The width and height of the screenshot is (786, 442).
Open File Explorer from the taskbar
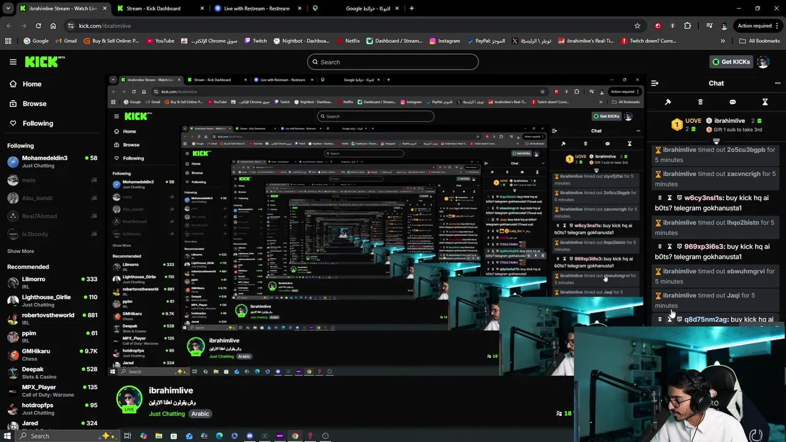point(158,436)
